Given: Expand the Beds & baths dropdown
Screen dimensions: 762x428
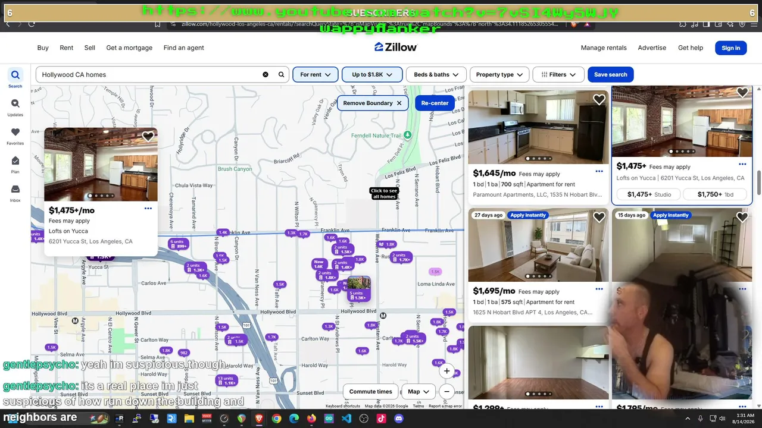Looking at the screenshot, I should click(436, 74).
